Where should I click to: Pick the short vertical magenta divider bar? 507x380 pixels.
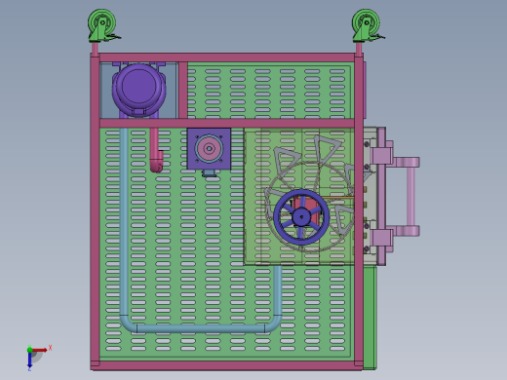[x=183, y=91]
